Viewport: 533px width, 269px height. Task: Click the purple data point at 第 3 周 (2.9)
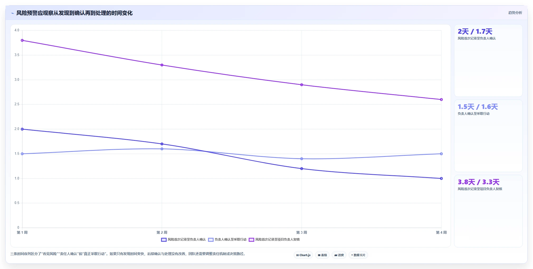pos(302,85)
